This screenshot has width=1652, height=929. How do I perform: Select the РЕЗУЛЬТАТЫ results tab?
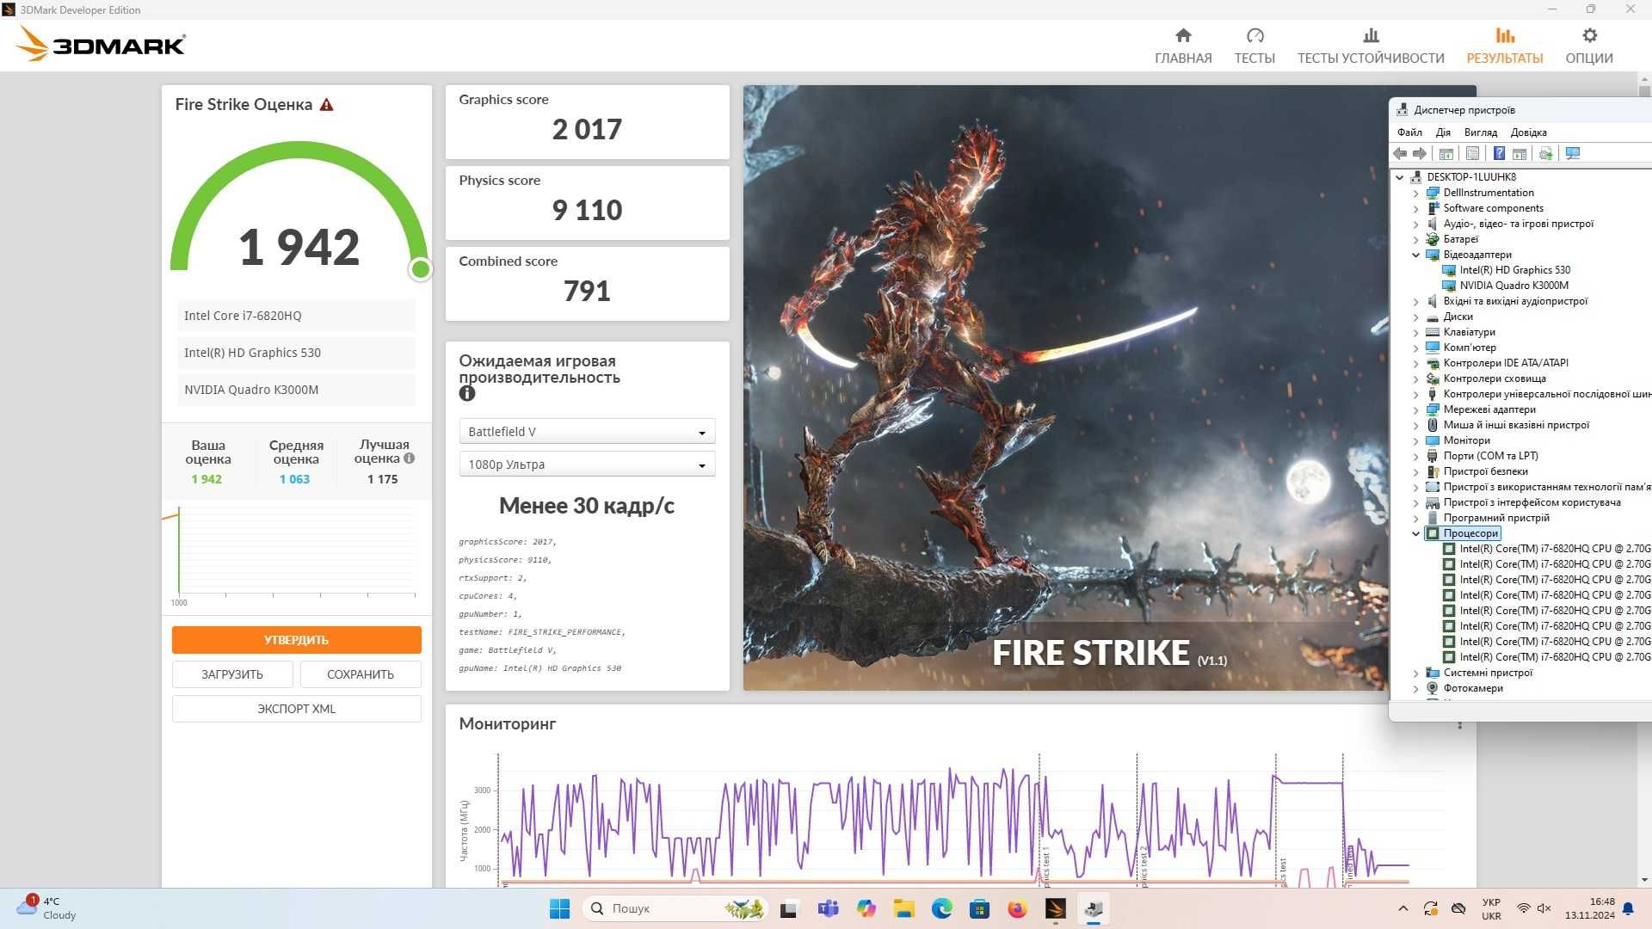coord(1505,46)
